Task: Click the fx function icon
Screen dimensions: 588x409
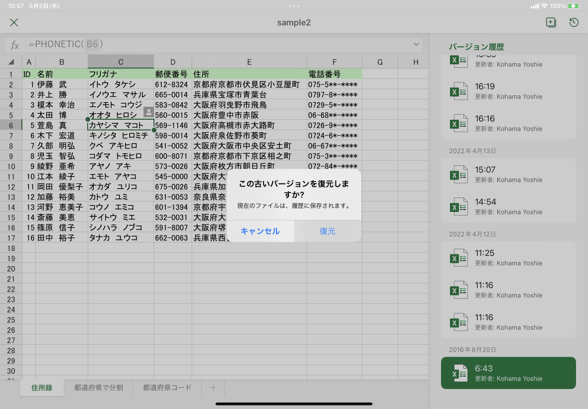Action: [15, 44]
